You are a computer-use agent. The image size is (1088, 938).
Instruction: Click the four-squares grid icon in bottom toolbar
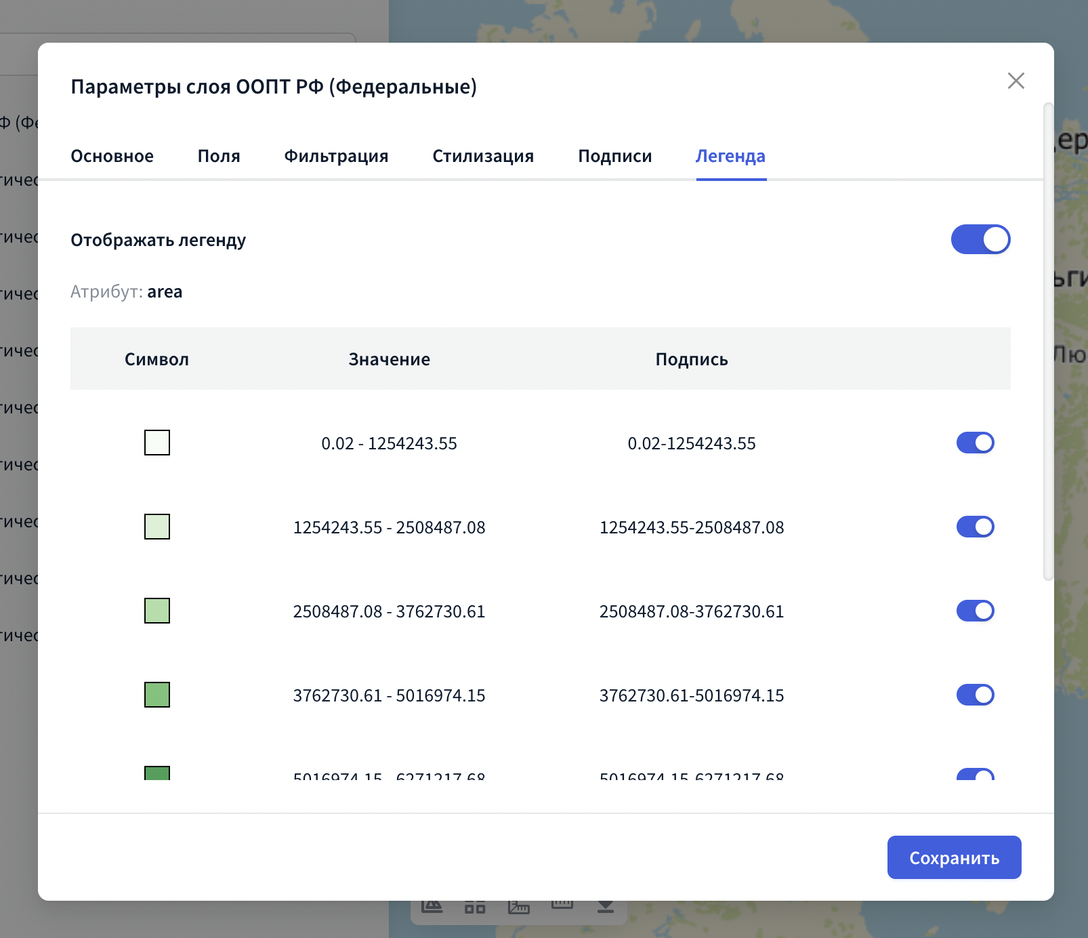coord(475,907)
